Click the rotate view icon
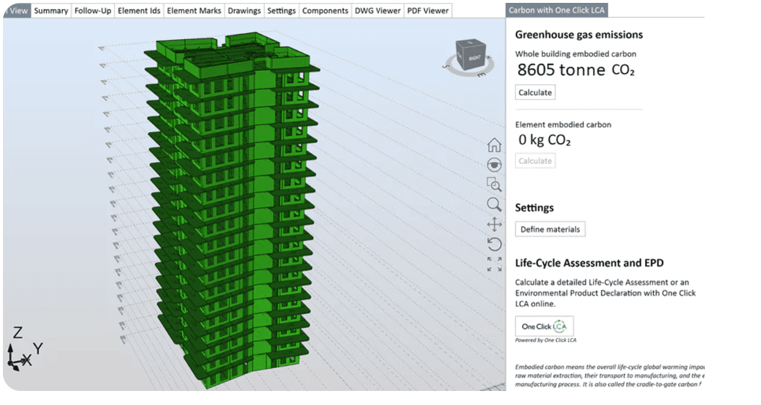Viewport: 761px width, 405px height. 494,244
